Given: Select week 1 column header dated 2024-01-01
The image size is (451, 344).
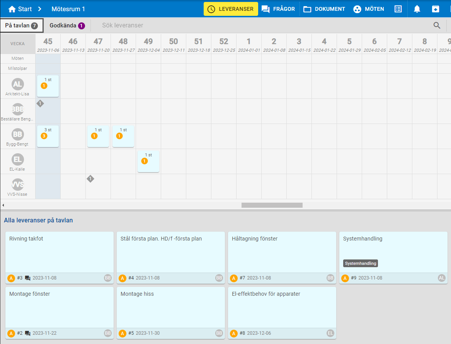Looking at the screenshot, I should [x=249, y=44].
